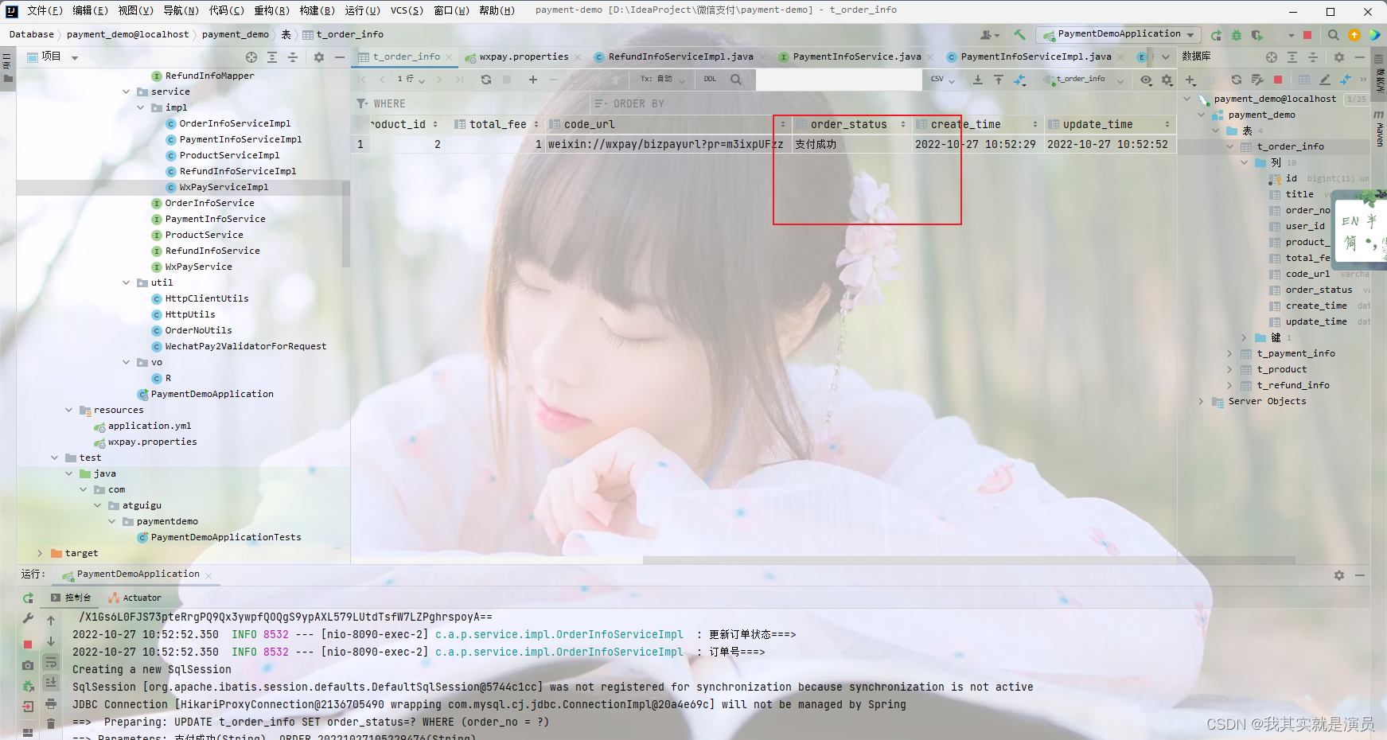Click the red stop icon in the database panel
Image resolution: width=1387 pixels, height=740 pixels.
[x=1278, y=80]
